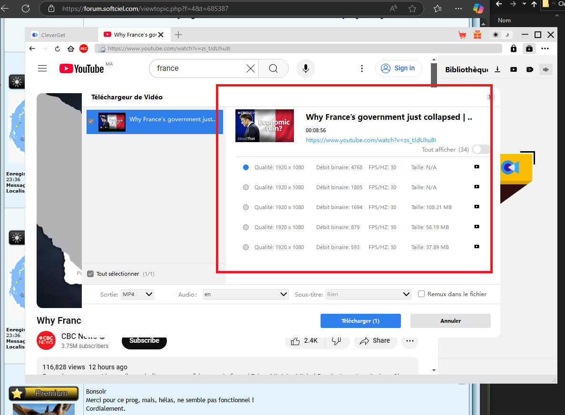Go back in CleverGet browser
The height and width of the screenshot is (415, 565).
tap(32, 48)
